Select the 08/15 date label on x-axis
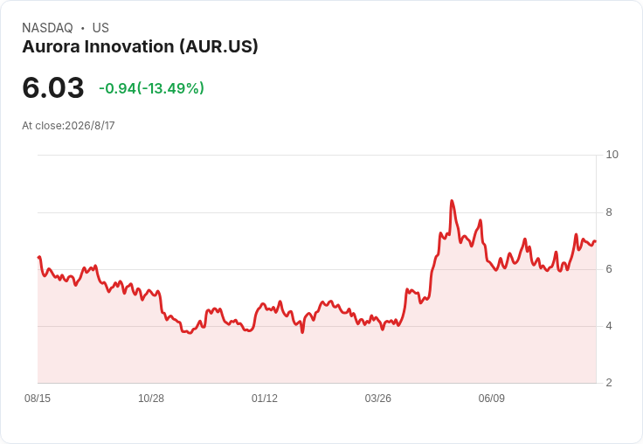The height and width of the screenshot is (444, 643). tap(38, 399)
